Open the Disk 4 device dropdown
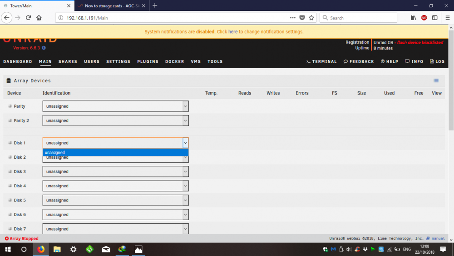 coord(115,186)
